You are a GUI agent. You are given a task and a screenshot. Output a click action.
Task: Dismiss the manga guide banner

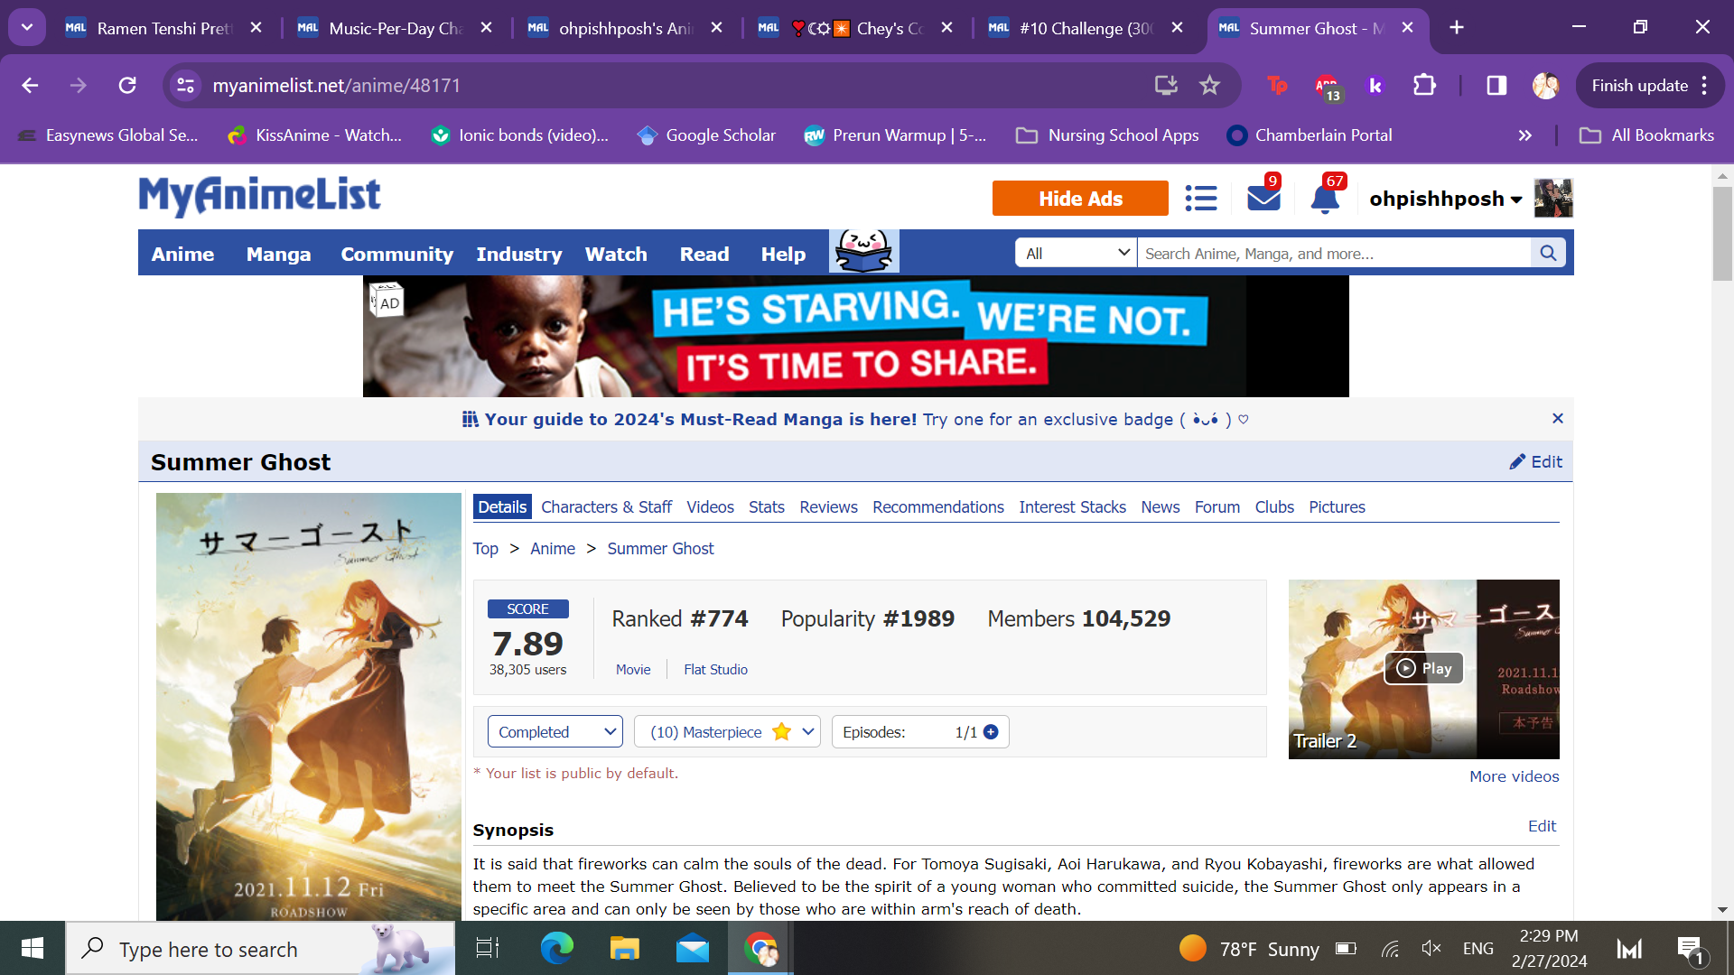pyautogui.click(x=1557, y=418)
